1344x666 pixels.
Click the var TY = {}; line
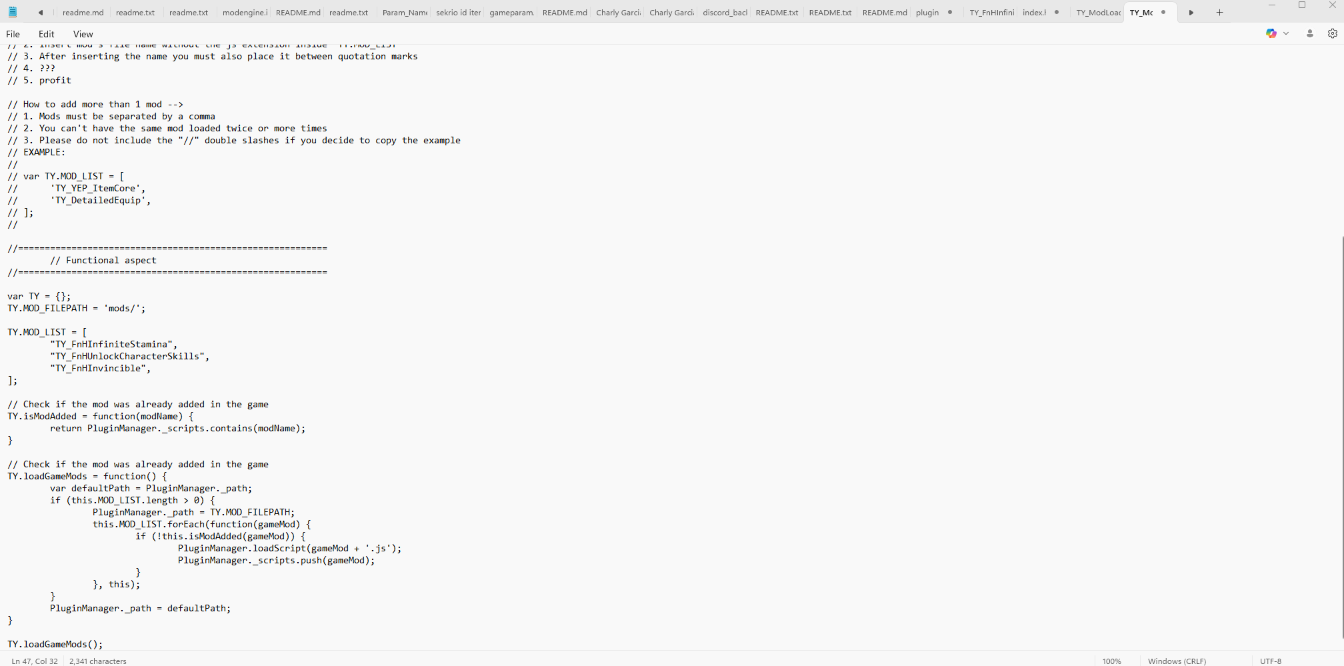click(39, 296)
